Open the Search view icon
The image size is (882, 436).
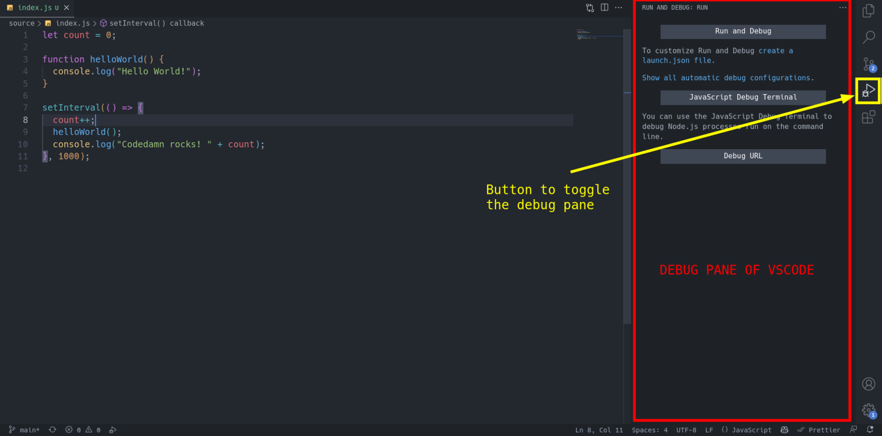[x=868, y=37]
